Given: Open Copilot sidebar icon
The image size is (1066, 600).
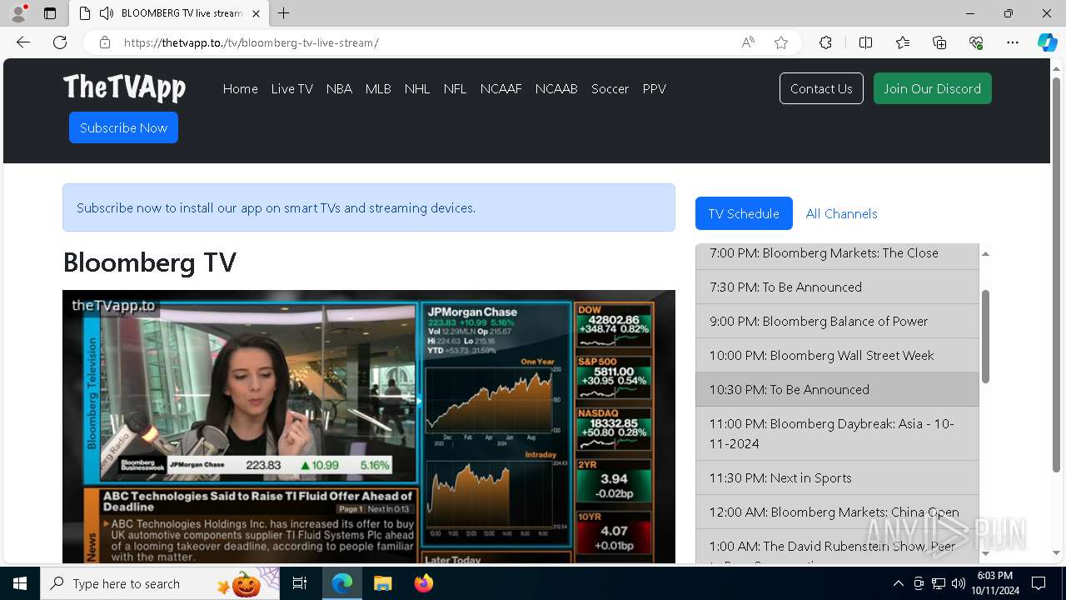Looking at the screenshot, I should pos(1047,42).
